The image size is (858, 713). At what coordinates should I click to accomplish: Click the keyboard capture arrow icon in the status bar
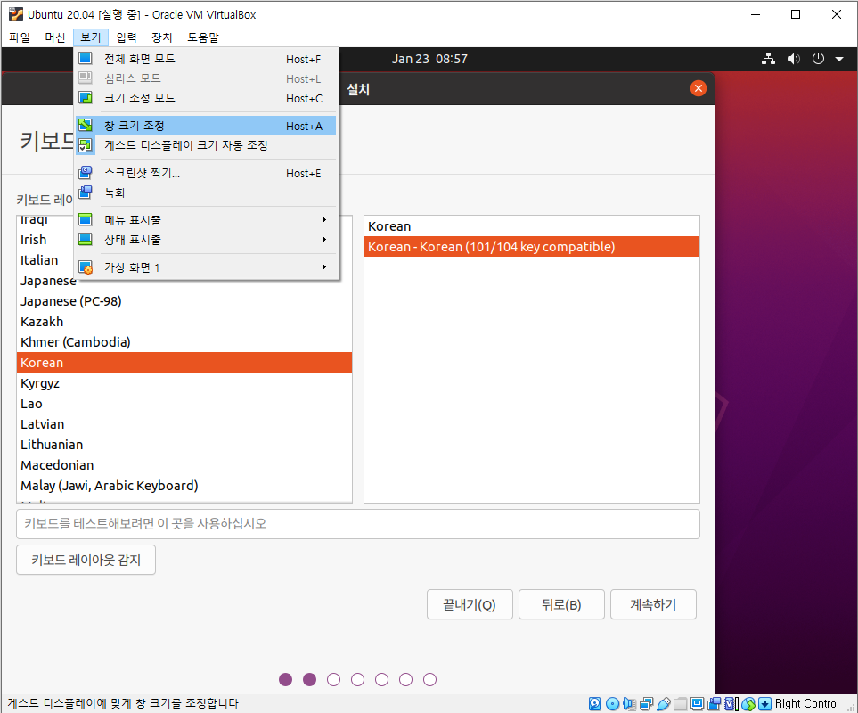[765, 704]
